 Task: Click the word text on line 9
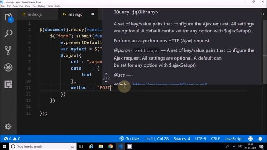[x=86, y=75]
